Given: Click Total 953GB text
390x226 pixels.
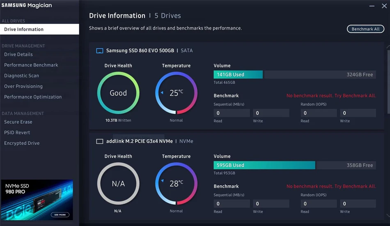Looking at the screenshot, I should pyautogui.click(x=224, y=173).
